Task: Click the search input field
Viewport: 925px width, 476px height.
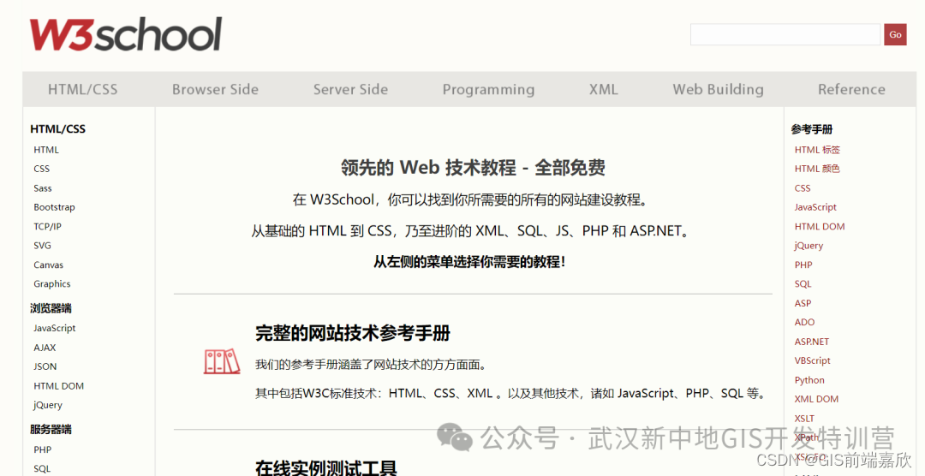Action: click(x=785, y=34)
